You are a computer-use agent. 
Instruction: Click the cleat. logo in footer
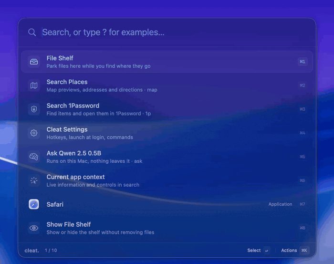(x=32, y=250)
